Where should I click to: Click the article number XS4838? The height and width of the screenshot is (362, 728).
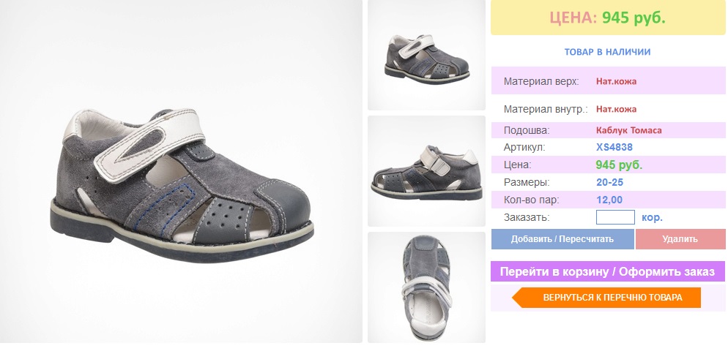[614, 148]
